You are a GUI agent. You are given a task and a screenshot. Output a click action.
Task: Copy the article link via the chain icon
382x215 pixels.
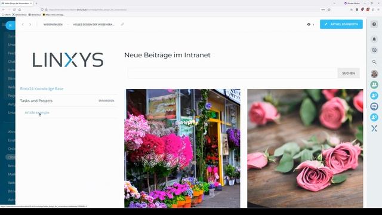(x=122, y=24)
